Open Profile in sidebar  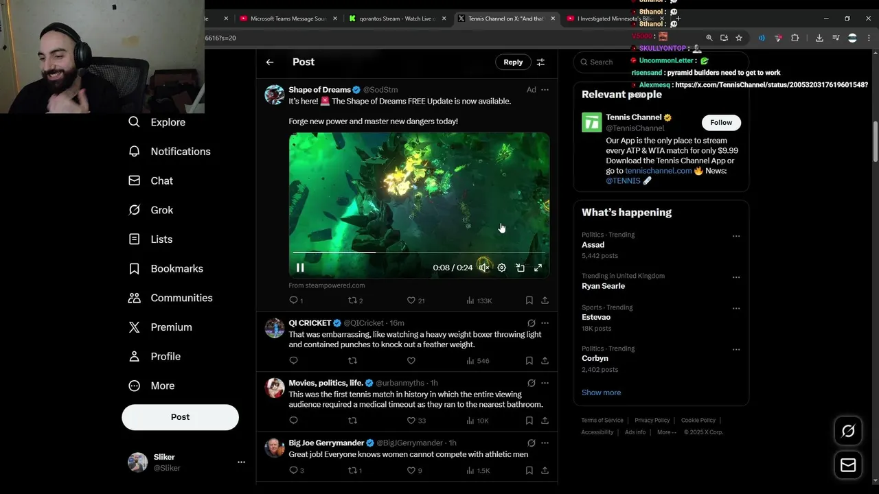(155, 357)
